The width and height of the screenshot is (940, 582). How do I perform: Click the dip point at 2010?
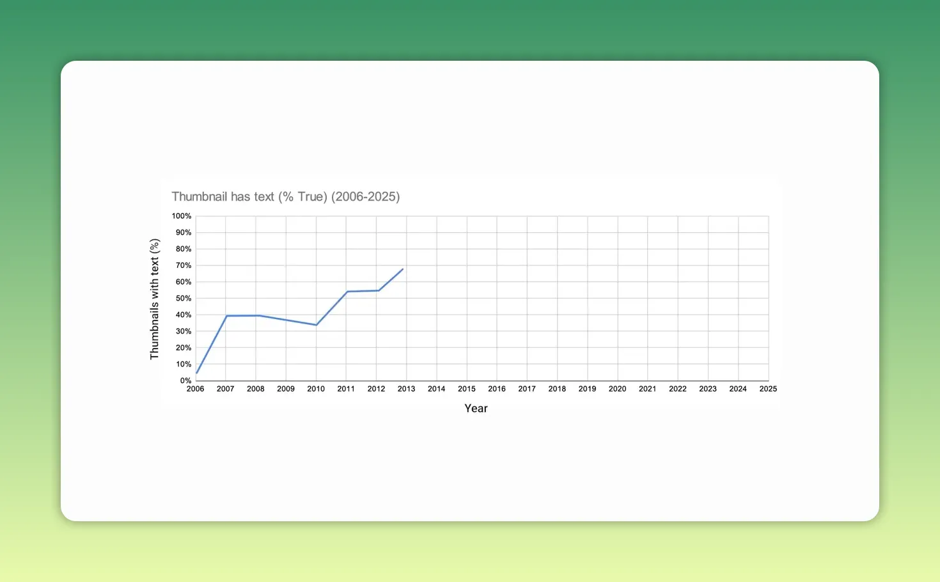316,324
